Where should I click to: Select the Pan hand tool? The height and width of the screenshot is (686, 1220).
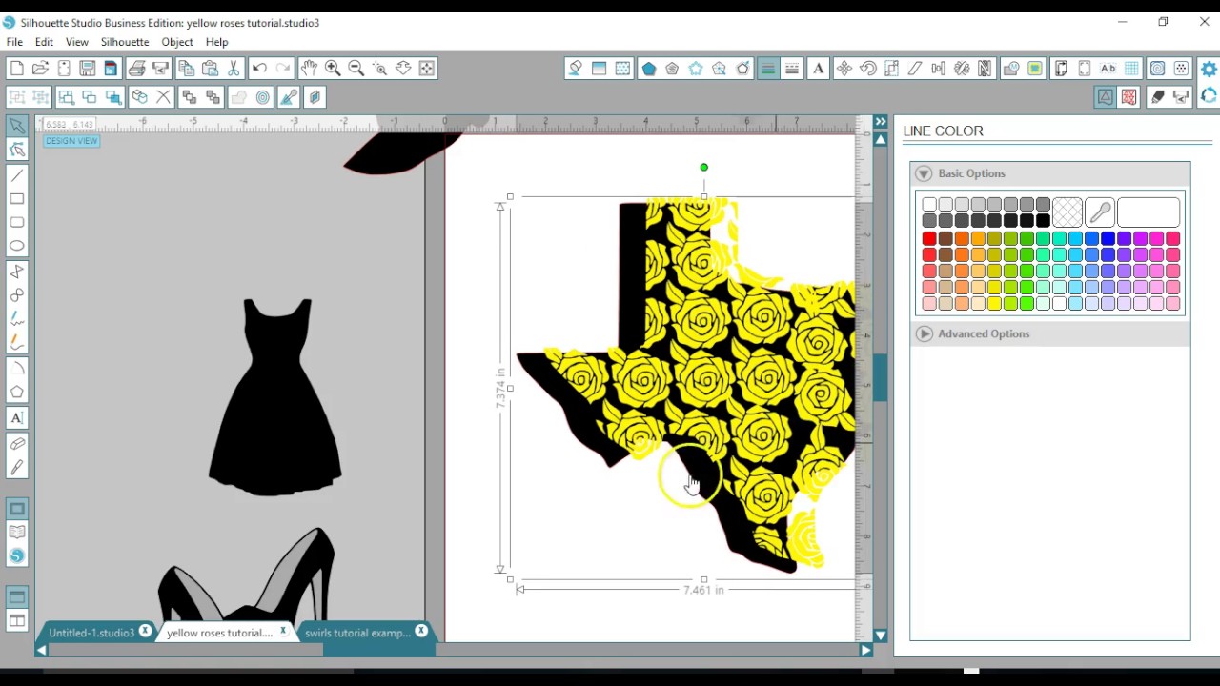pos(309,69)
